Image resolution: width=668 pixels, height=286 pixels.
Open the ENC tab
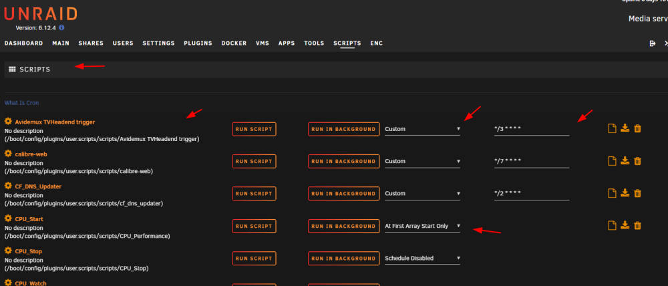(376, 43)
